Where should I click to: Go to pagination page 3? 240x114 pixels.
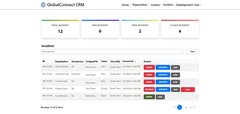(x=190, y=107)
